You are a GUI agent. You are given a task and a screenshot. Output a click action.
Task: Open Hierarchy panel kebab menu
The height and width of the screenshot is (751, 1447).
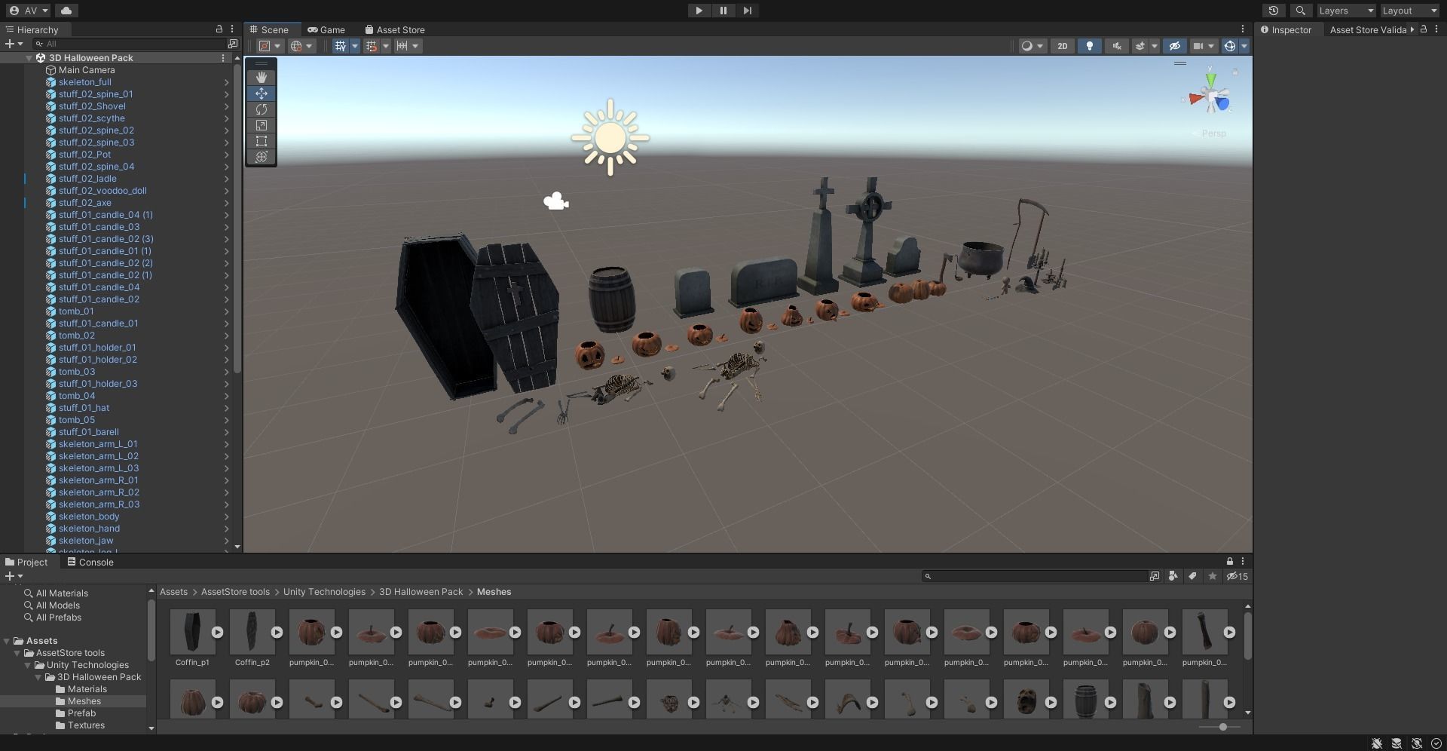coord(232,29)
